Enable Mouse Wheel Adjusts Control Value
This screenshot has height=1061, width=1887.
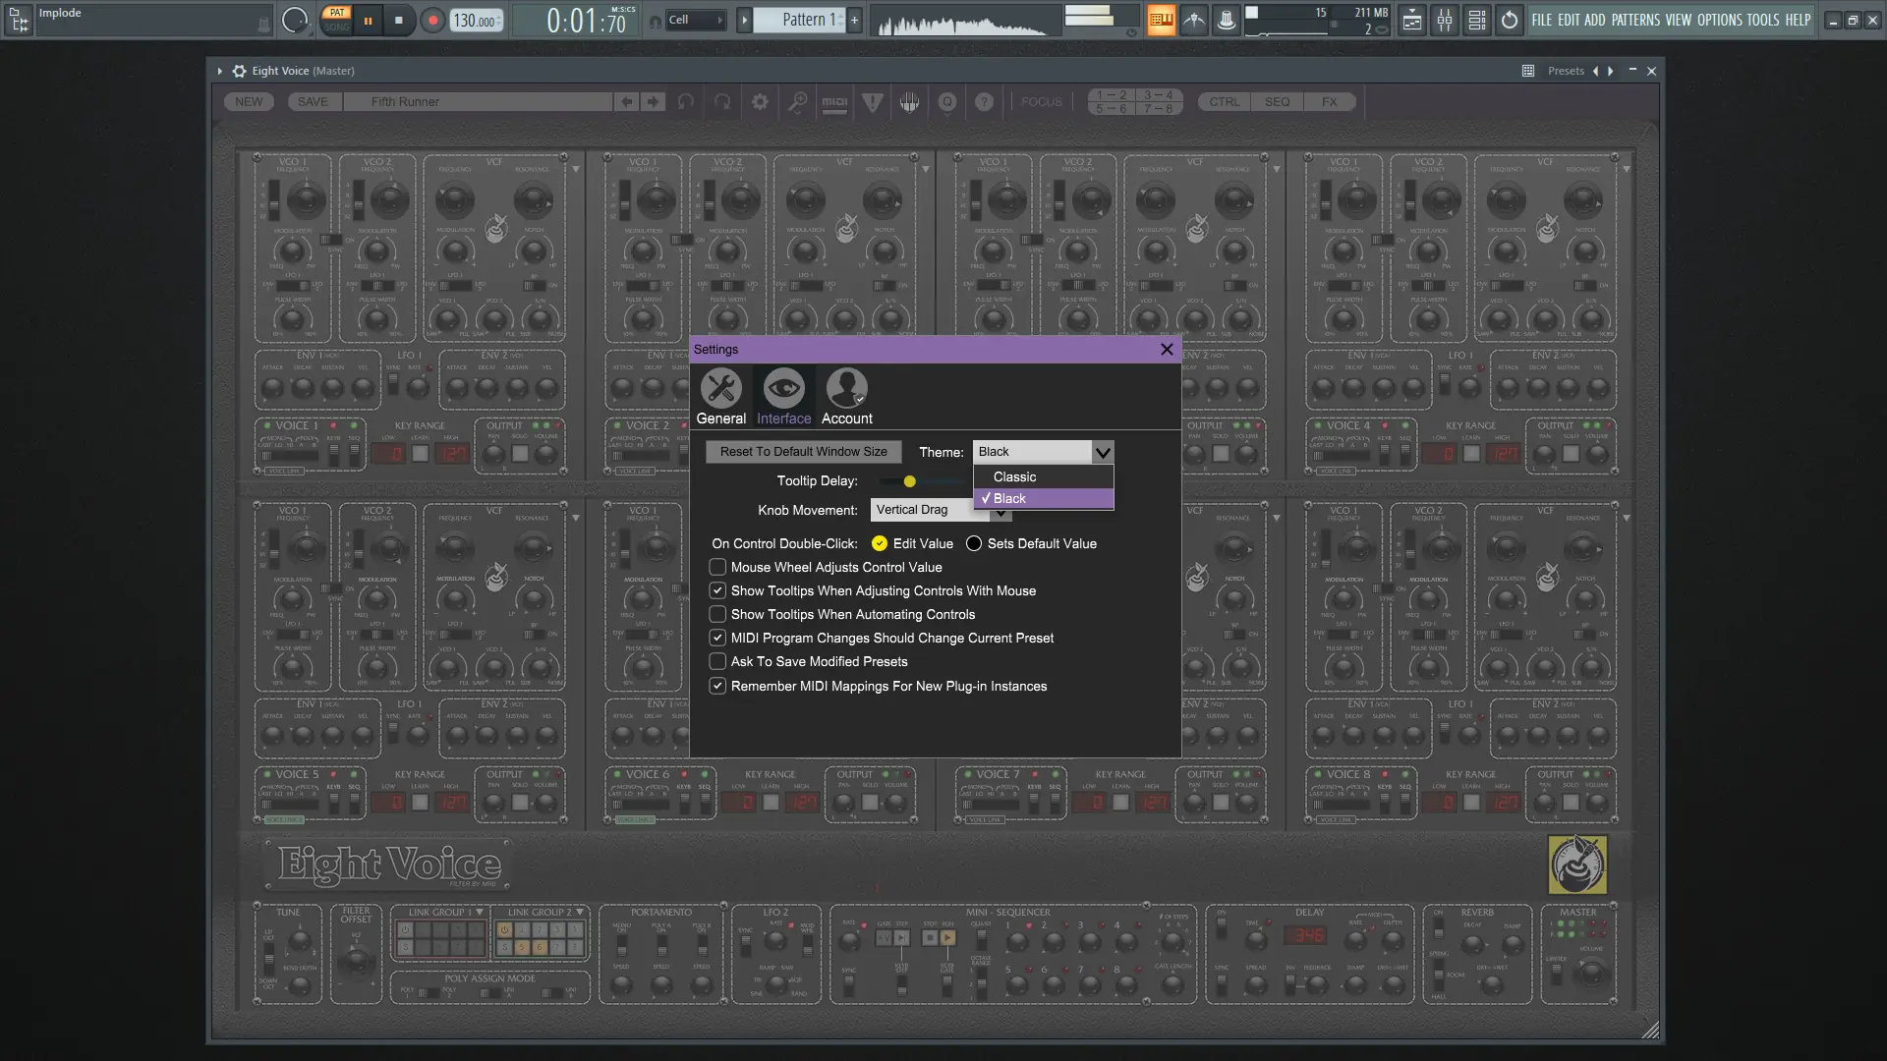pos(718,568)
